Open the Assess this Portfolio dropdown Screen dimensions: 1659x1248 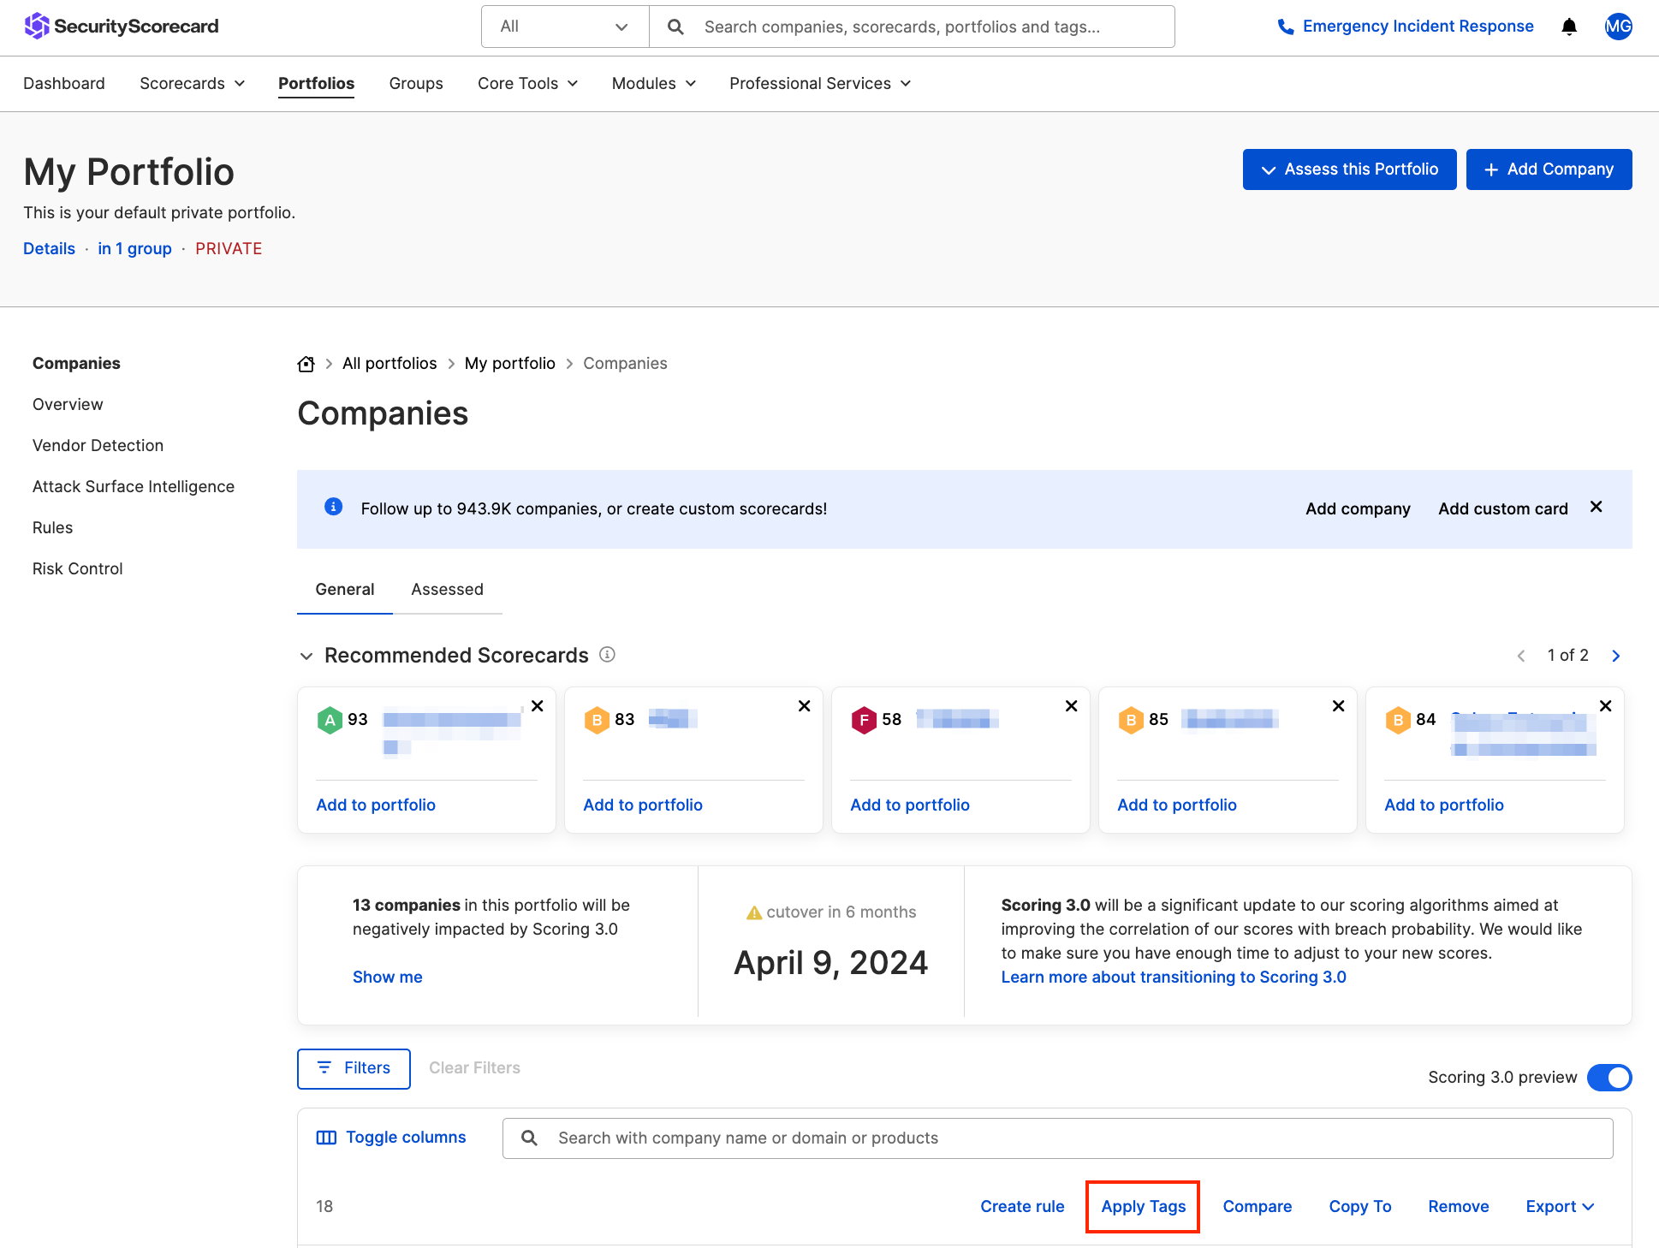click(1350, 169)
